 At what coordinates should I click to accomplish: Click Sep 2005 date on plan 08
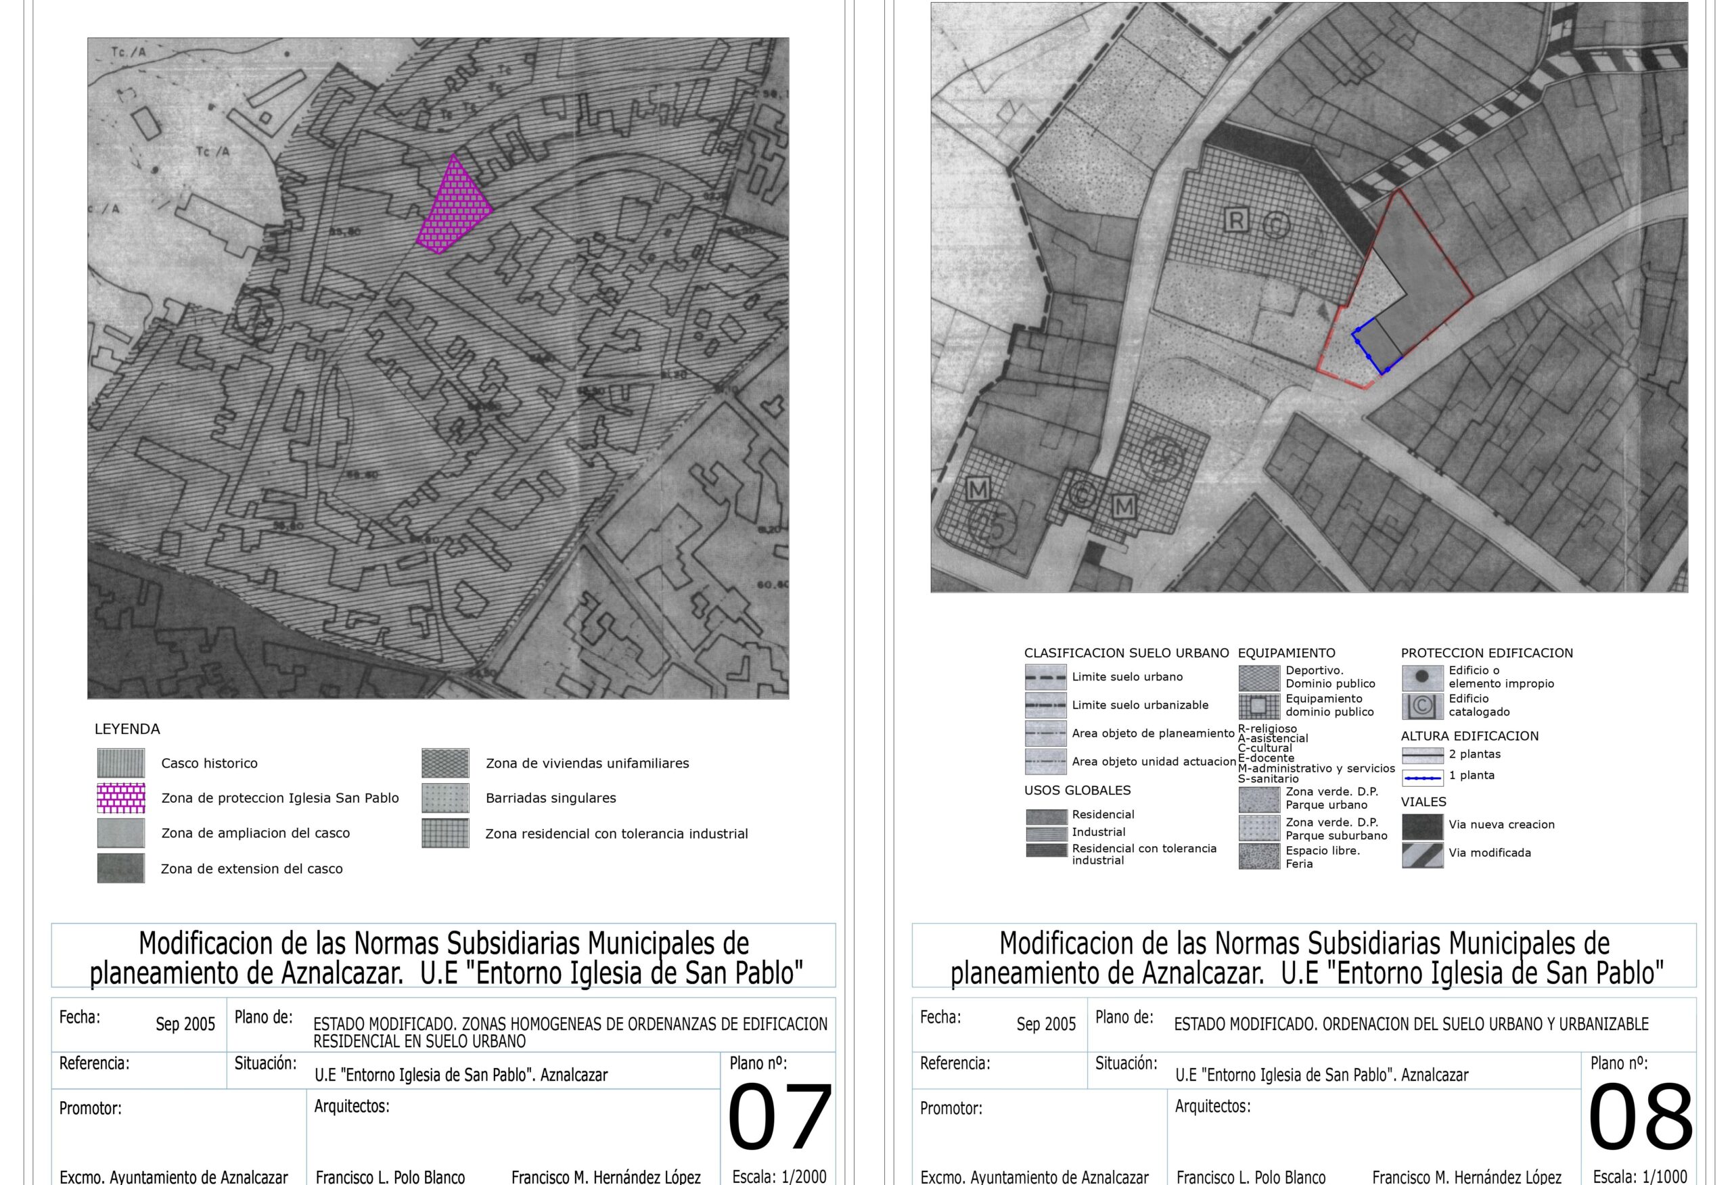(x=1047, y=1025)
